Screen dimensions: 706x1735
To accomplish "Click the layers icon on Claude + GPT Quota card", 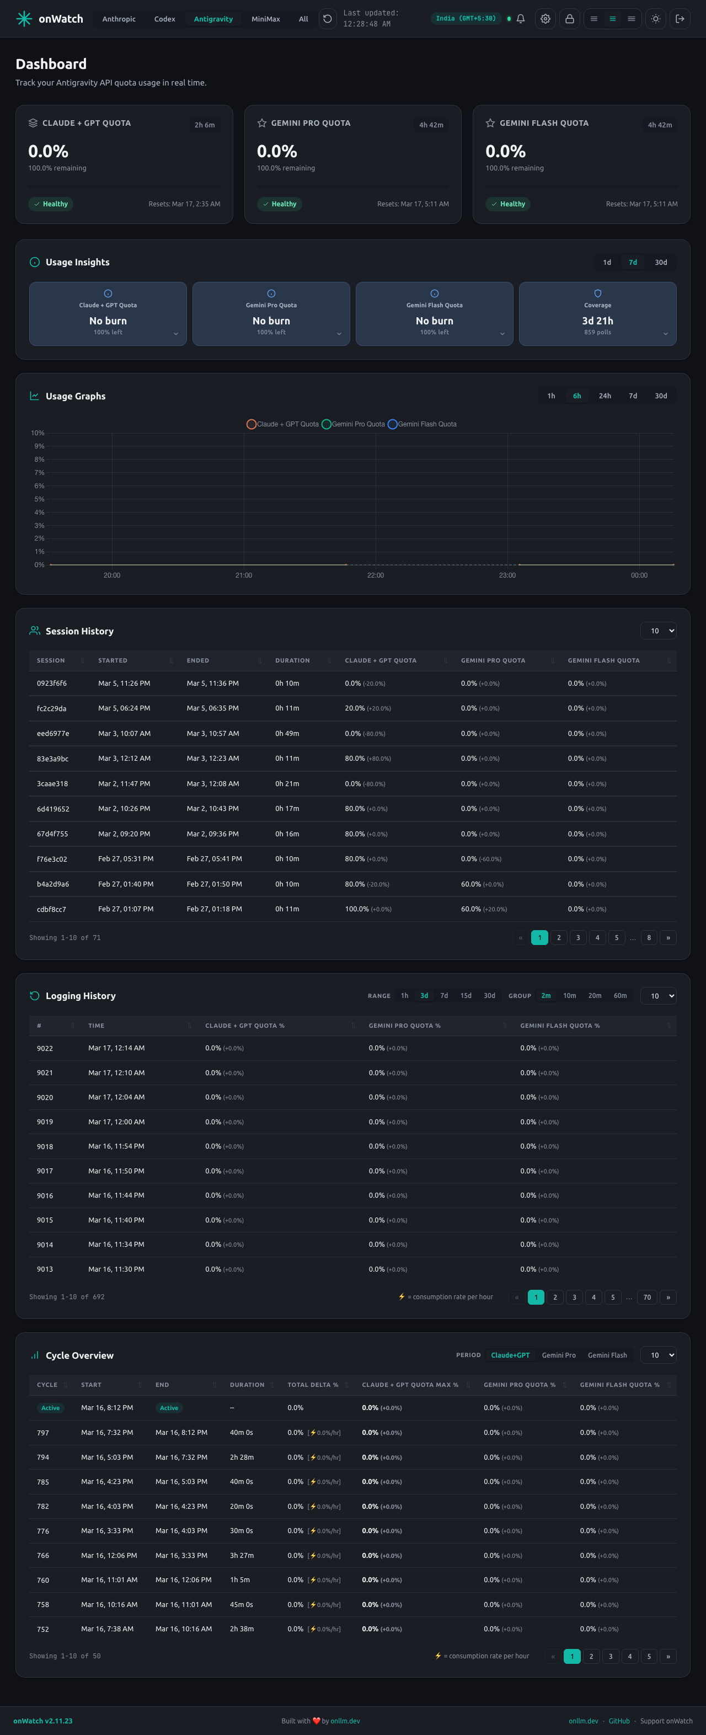I will [33, 123].
